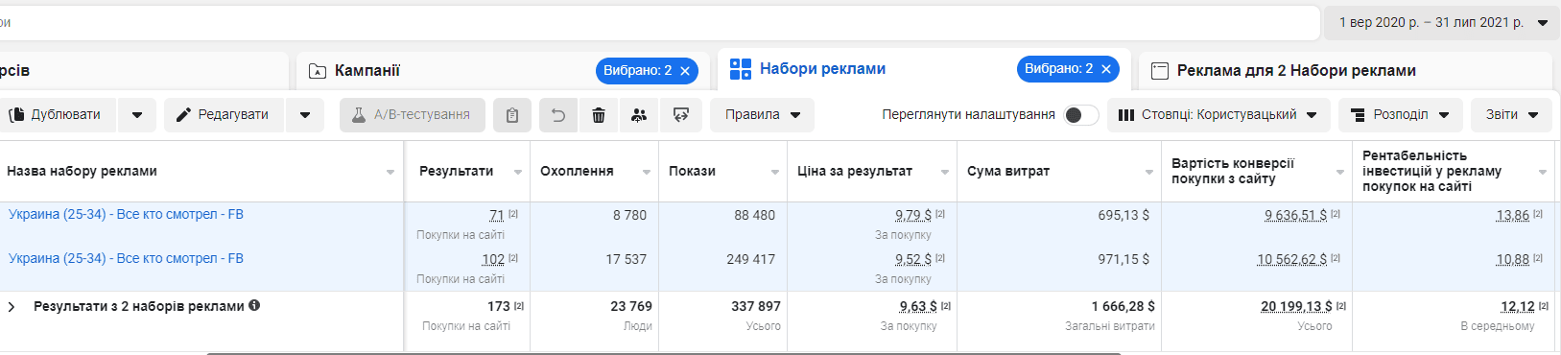This screenshot has width=1561, height=355.
Task: Click the total conversion value 20 199,13 $
Action: click(1296, 306)
